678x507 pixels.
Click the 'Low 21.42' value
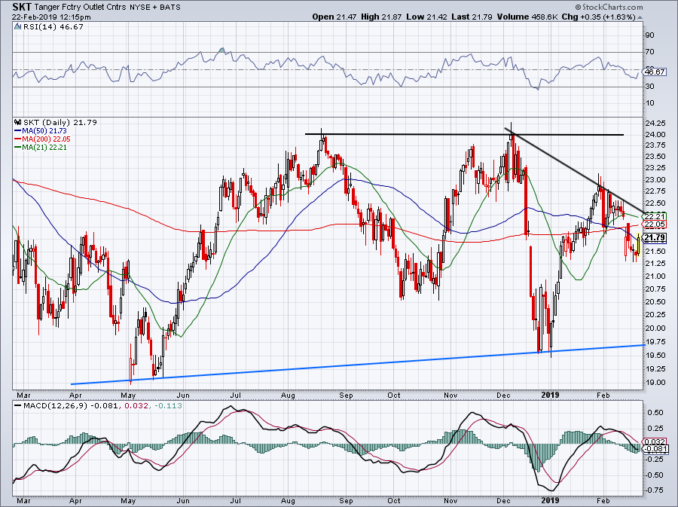tap(426, 17)
